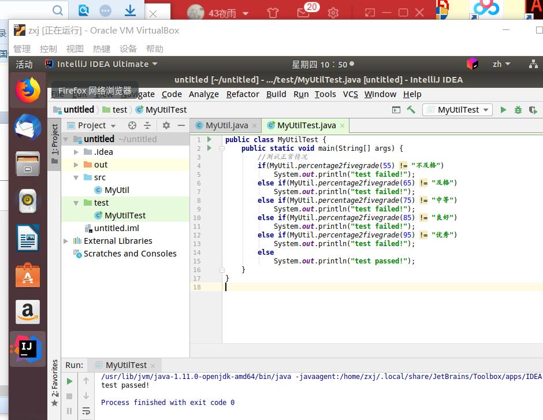
Task: Select Scratches and Consoles node
Action: click(x=125, y=254)
